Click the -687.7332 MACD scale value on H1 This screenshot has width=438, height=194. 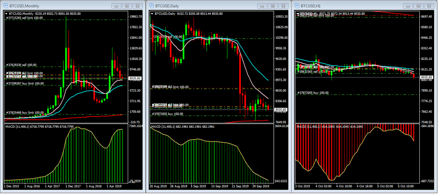tap(427, 181)
